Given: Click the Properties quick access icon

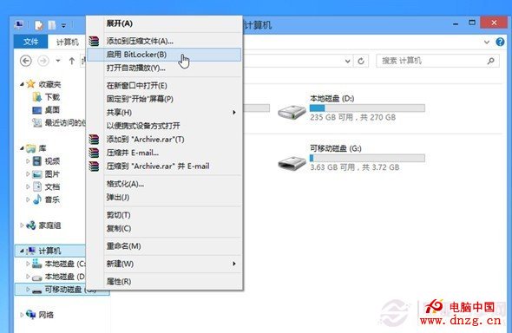Looking at the screenshot, I should [x=39, y=25].
